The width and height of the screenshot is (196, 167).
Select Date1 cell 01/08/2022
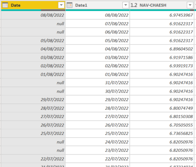(x=97, y=74)
